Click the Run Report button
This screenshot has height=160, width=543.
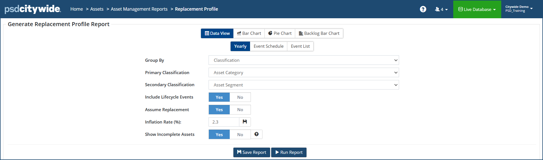(289, 152)
